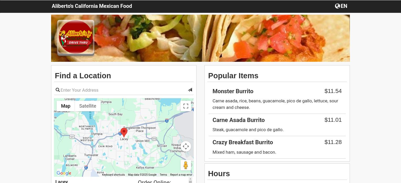Click the Street View pegman icon
The image size is (401, 183).
click(x=186, y=165)
